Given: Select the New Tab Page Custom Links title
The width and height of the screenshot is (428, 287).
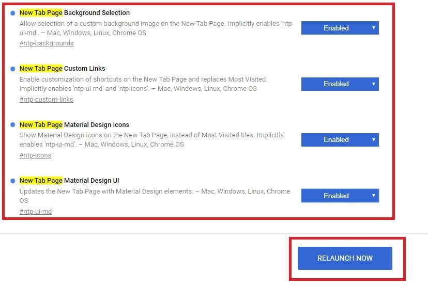Looking at the screenshot, I should [62, 69].
